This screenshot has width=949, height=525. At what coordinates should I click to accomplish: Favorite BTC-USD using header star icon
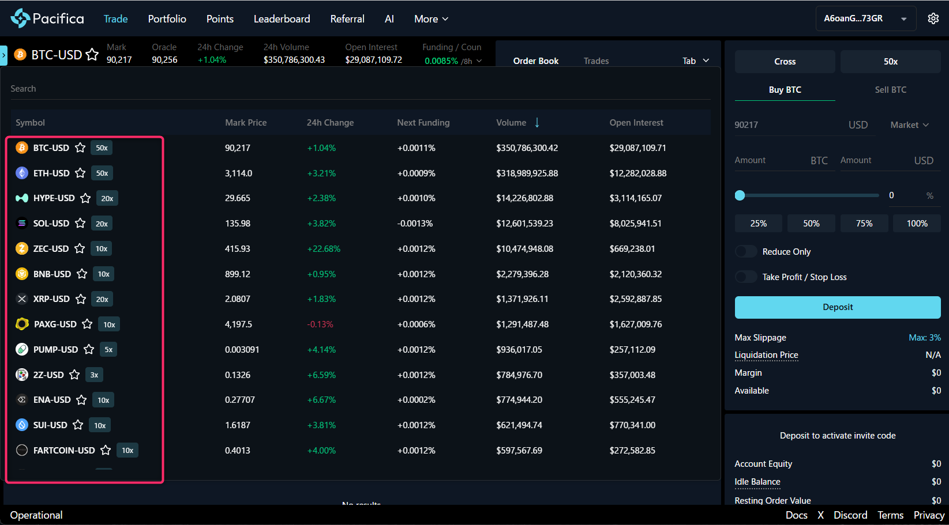point(92,55)
